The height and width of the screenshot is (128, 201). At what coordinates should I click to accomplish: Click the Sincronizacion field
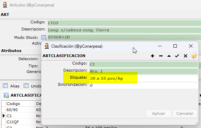pos(144,85)
